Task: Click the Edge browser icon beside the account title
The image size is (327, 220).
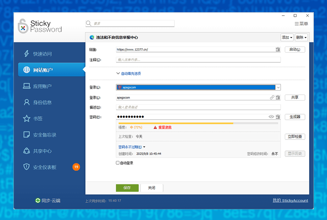Action: pyautogui.click(x=92, y=37)
